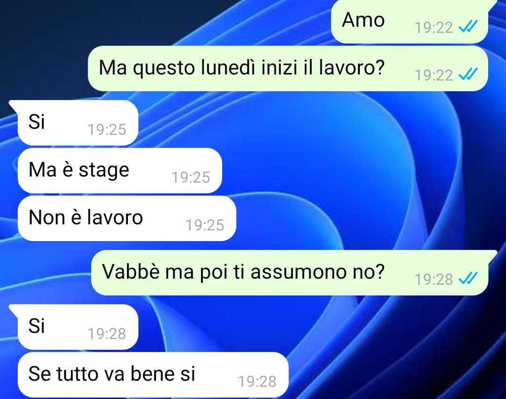The width and height of the screenshot is (506, 399).
Task: Click the 19:22 timestamp on 'Amo' bubble
Action: tap(434, 28)
